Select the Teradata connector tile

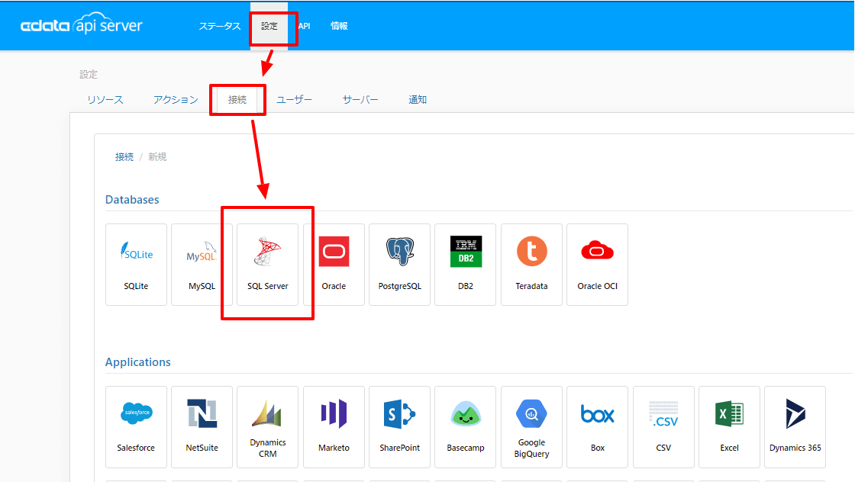(531, 265)
